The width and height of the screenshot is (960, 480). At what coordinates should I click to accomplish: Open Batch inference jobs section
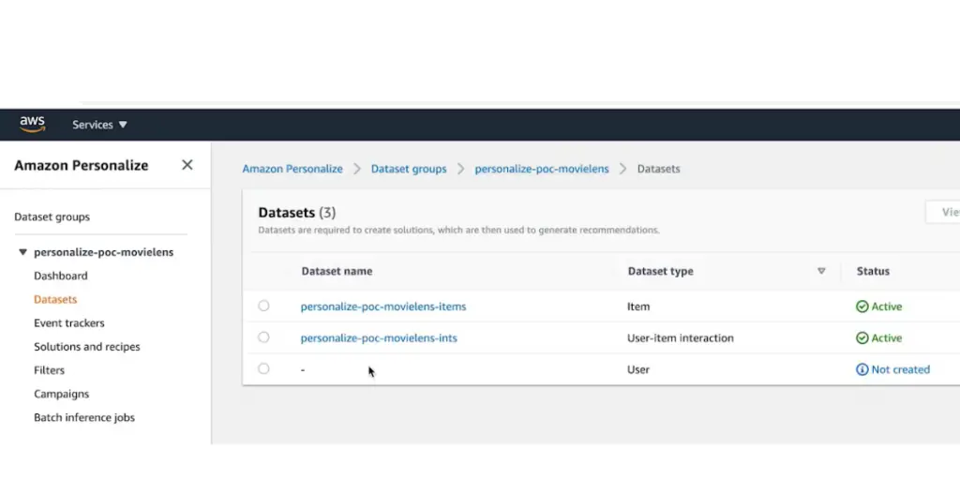click(84, 417)
